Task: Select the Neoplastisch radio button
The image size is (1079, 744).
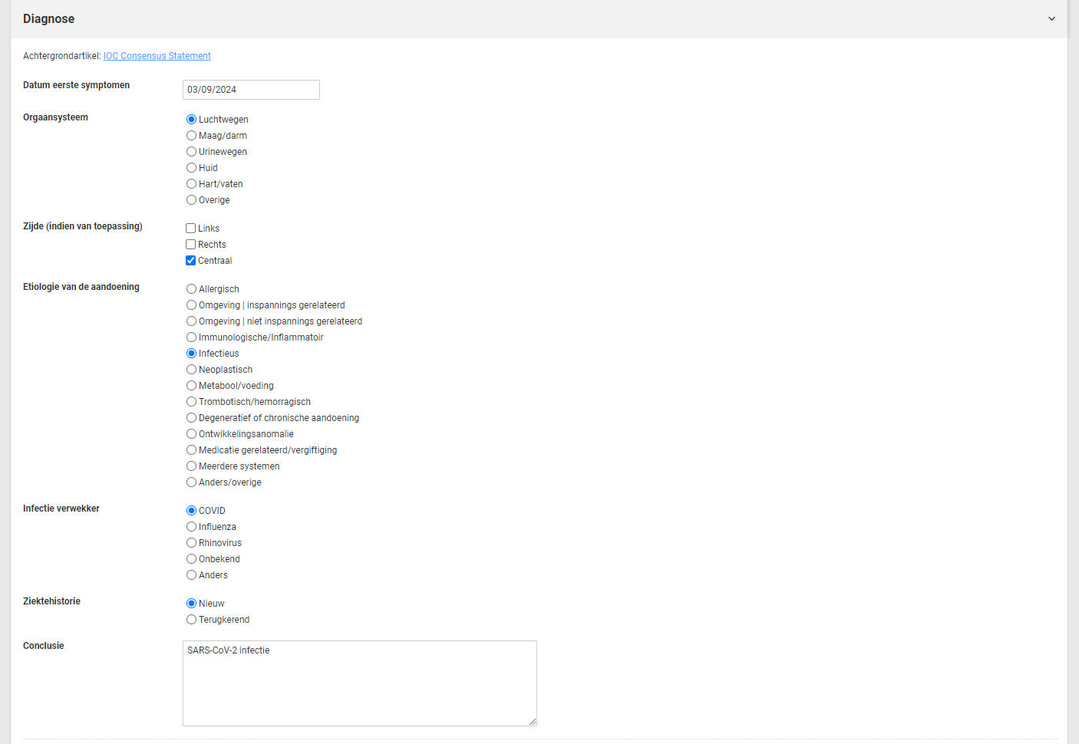Action: tap(191, 370)
